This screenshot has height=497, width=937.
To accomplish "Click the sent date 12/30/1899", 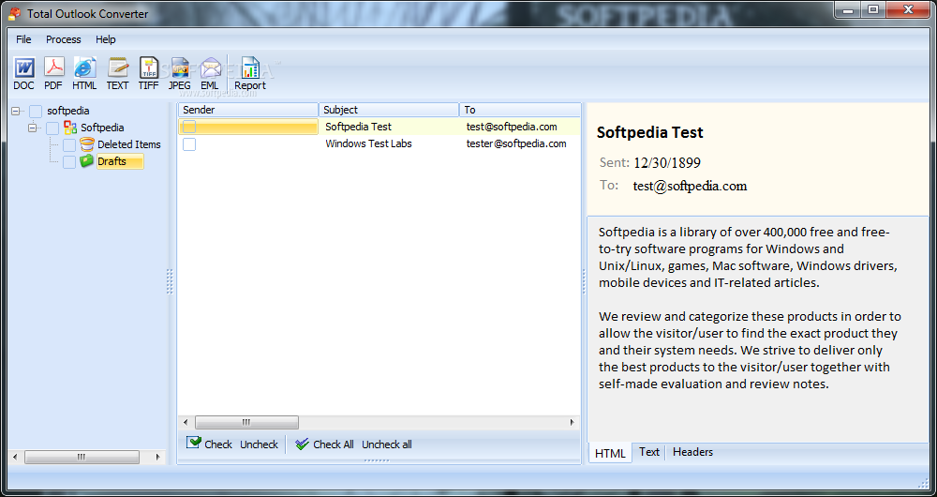I will coord(667,162).
